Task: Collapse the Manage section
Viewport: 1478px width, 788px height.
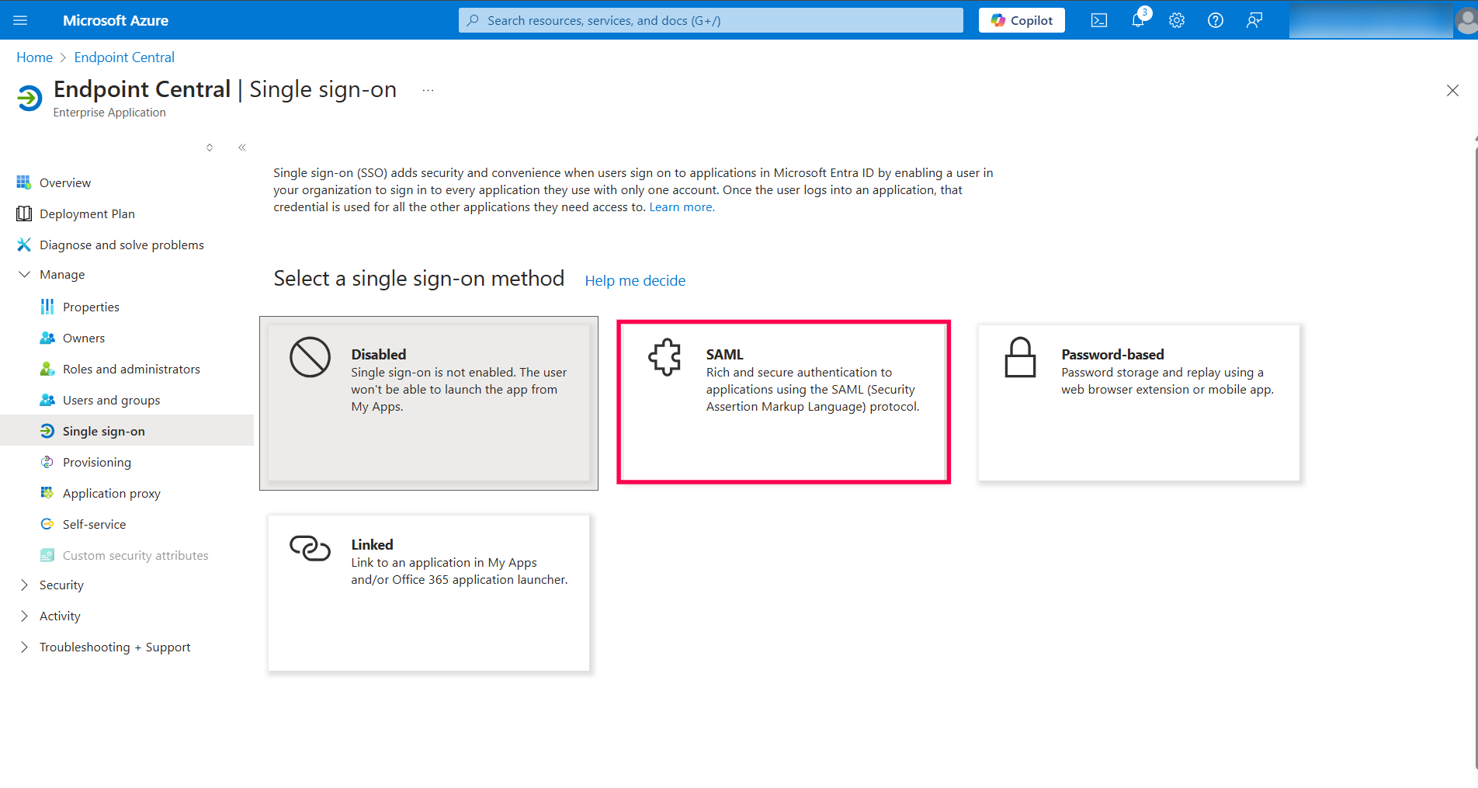Action: click(x=25, y=275)
